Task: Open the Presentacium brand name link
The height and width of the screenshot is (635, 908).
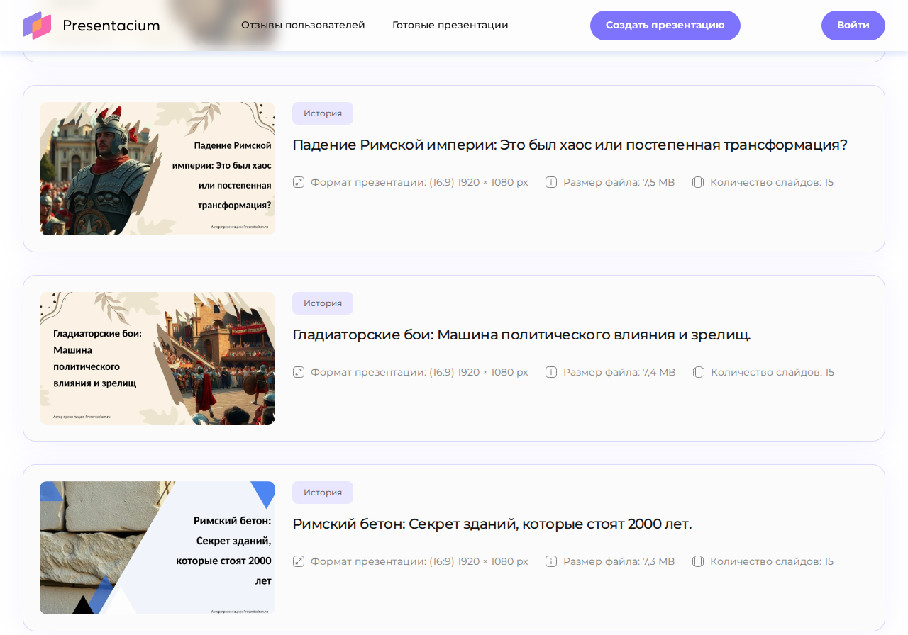Action: 111,26
